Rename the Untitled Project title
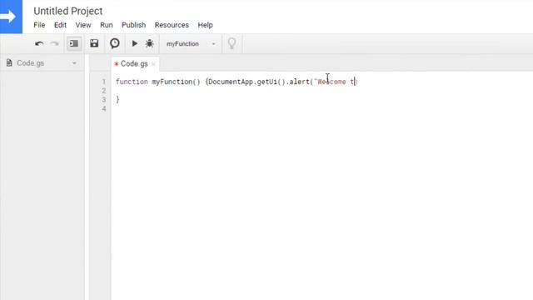The image size is (533, 300). point(68,11)
